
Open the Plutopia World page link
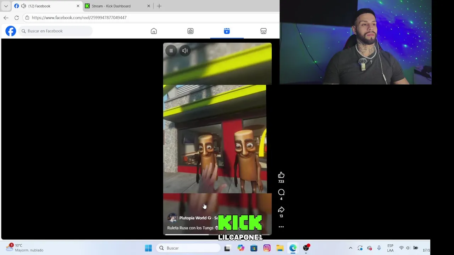[x=193, y=218]
